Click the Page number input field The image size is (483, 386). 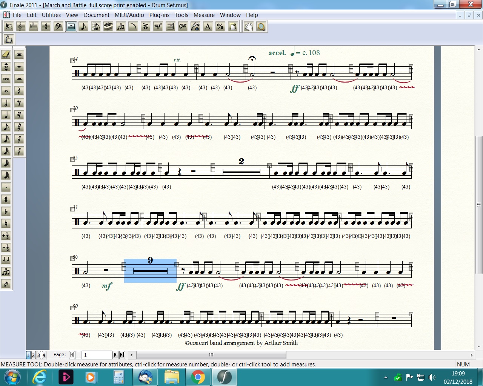coord(97,355)
